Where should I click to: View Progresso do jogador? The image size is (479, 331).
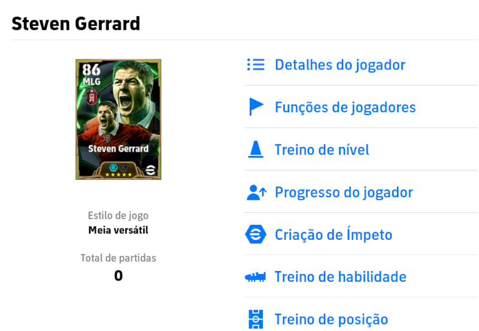(344, 192)
